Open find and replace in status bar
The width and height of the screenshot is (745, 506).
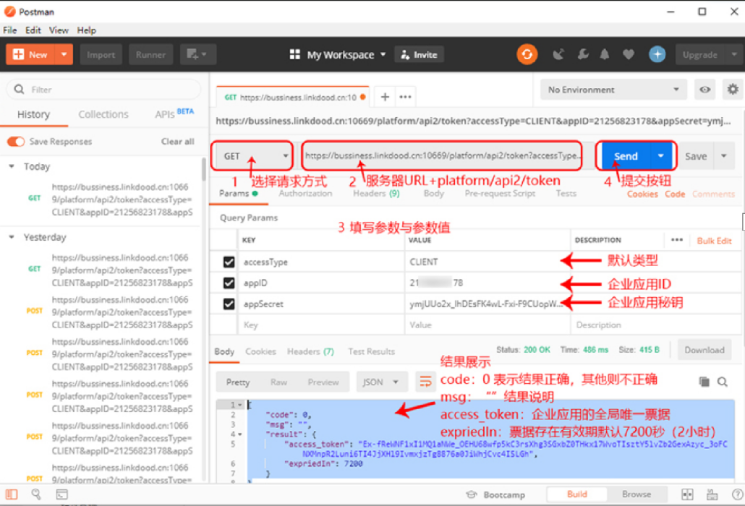click(x=36, y=494)
